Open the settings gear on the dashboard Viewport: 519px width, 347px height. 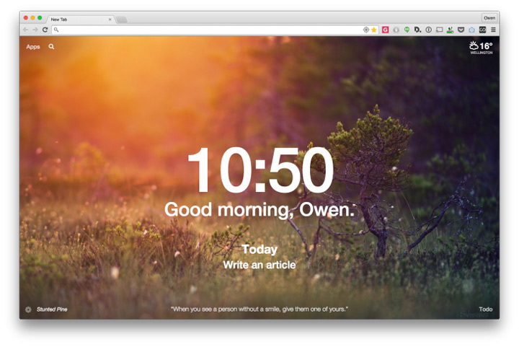pos(28,309)
